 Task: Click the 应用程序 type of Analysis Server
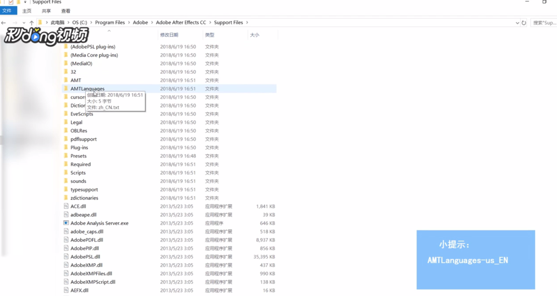214,223
